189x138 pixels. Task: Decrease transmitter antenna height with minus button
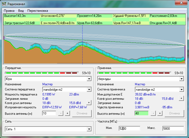coord(61,113)
